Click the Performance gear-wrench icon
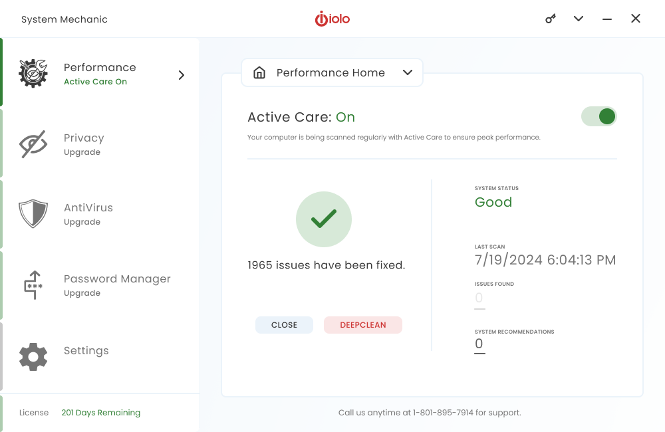The height and width of the screenshot is (432, 665). pos(33,73)
